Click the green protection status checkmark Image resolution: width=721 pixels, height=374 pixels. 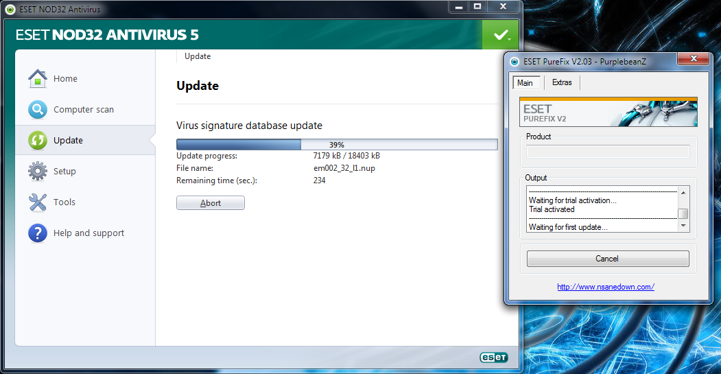(x=500, y=35)
